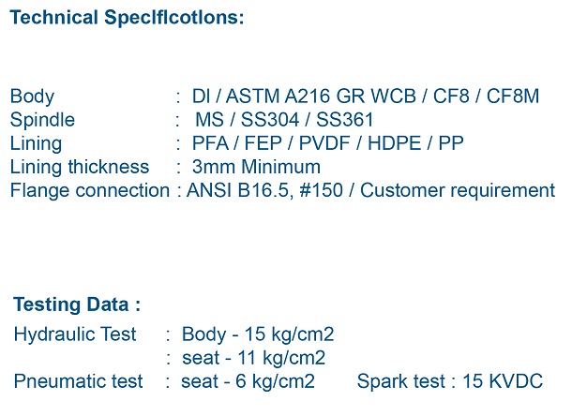Click the Technical Specifications heading

127,18
